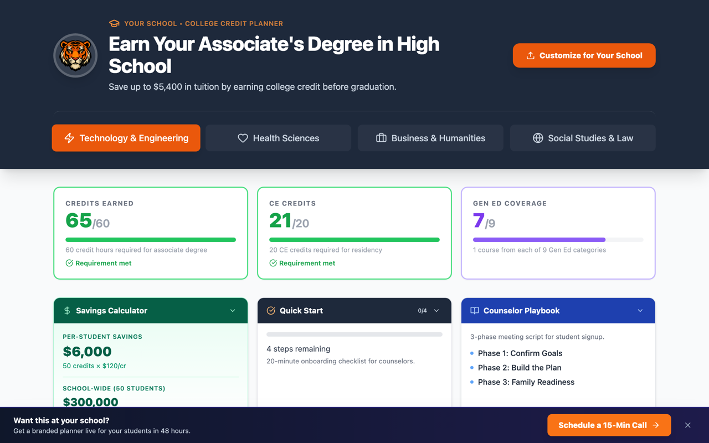The height and width of the screenshot is (443, 709).
Task: Click the lightning bolt icon on Technology tab
Action: 69,138
